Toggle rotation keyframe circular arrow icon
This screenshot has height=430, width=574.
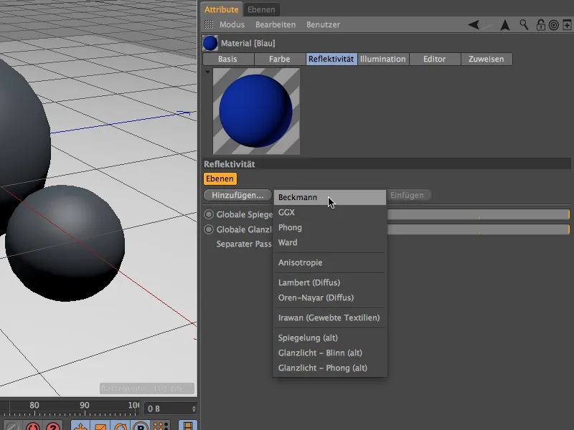pos(121,426)
